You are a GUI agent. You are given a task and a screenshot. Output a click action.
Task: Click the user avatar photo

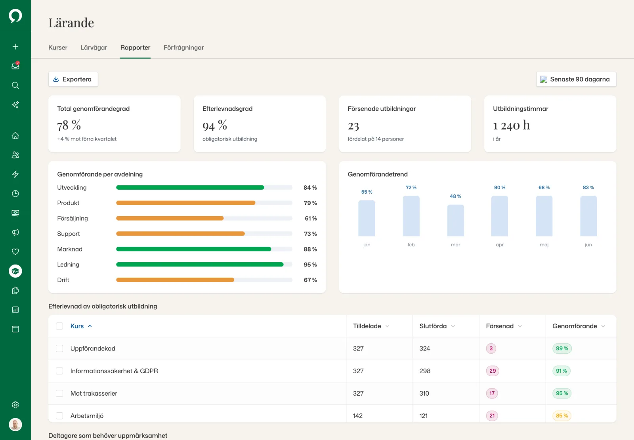15,425
